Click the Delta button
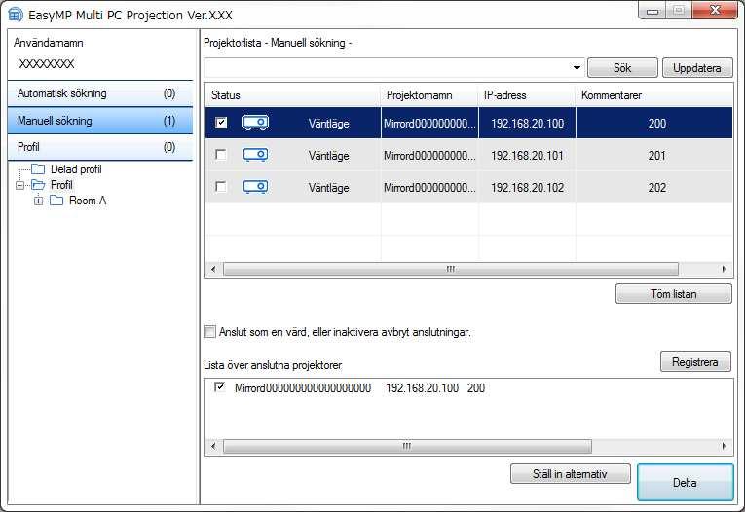This screenshot has width=745, height=512. point(686,483)
